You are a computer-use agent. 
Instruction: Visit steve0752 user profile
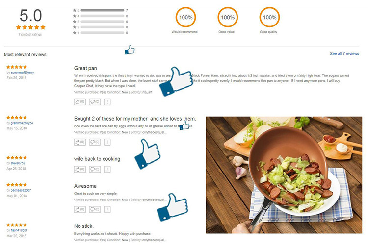click(x=18, y=163)
